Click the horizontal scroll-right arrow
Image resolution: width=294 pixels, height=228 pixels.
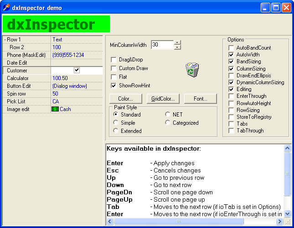pos(279,222)
